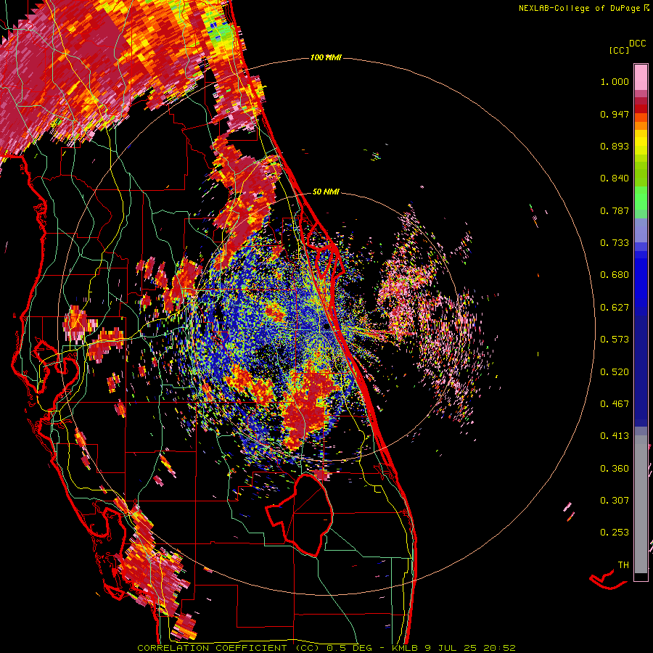Click the CORRELATION COEFFICIENT (CC) caption text
The height and width of the screenshot is (653, 653).
coord(229,648)
